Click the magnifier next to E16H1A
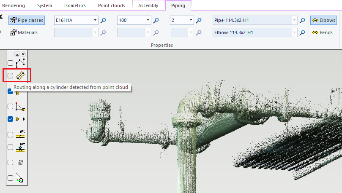 [x=103, y=20]
